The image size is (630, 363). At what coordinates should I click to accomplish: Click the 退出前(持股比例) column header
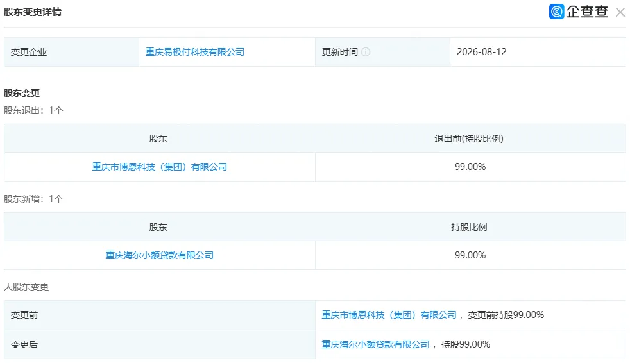469,139
